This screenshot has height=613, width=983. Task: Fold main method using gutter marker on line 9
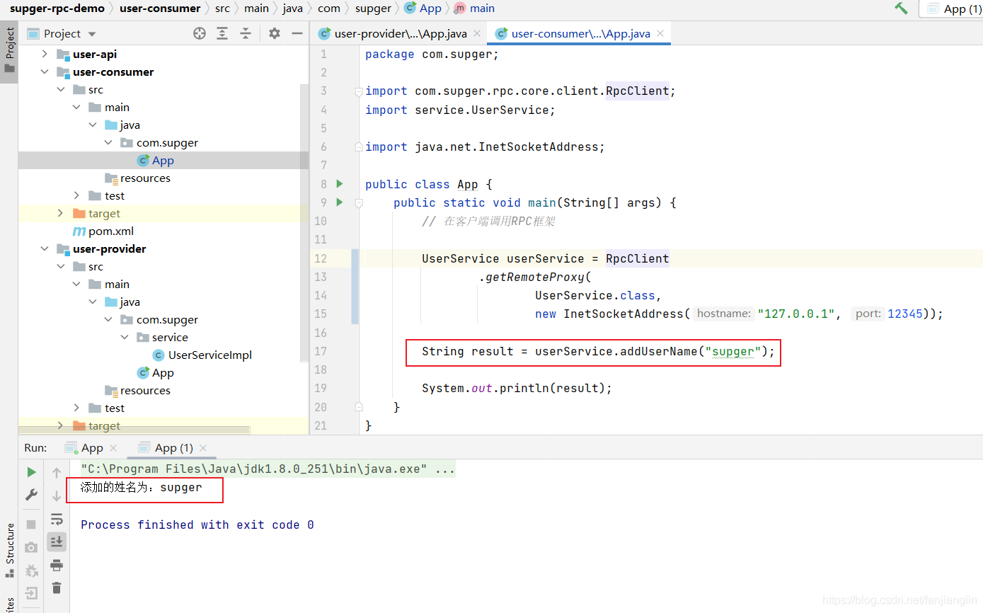coord(358,202)
